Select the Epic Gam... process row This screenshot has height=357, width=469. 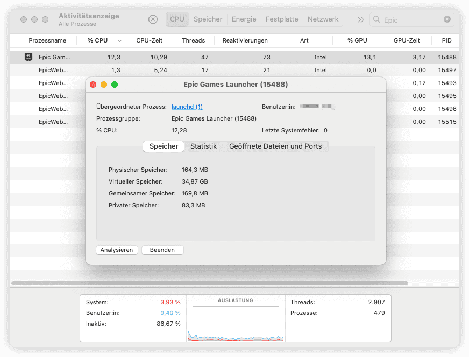pyautogui.click(x=234, y=57)
